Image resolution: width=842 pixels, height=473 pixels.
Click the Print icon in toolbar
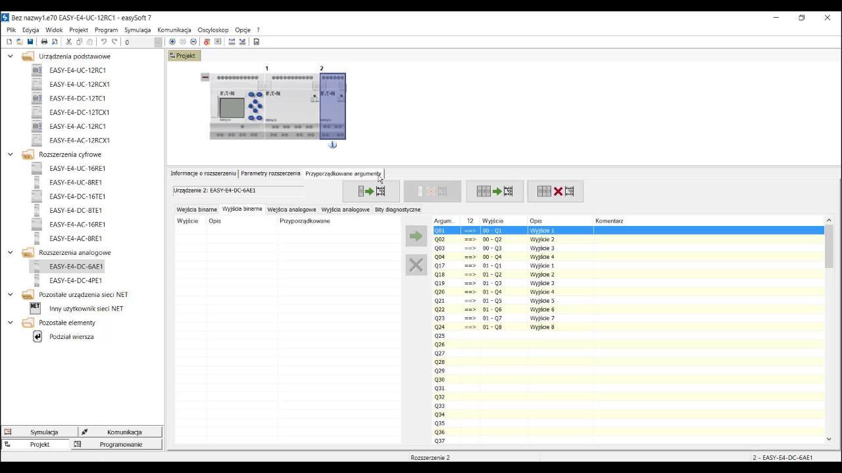pos(44,42)
